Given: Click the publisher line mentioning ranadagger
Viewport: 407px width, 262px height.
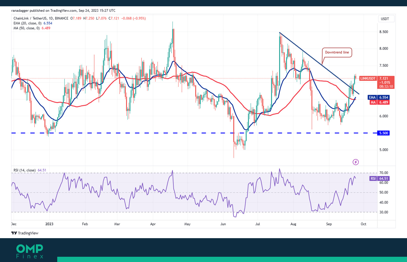Looking at the screenshot, I should (63, 10).
